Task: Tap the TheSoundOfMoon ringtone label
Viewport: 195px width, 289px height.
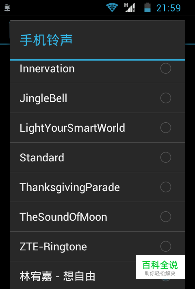Action: point(63,217)
